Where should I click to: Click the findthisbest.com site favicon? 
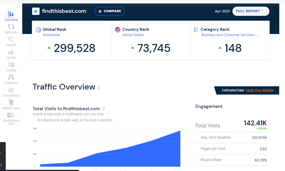click(36, 11)
